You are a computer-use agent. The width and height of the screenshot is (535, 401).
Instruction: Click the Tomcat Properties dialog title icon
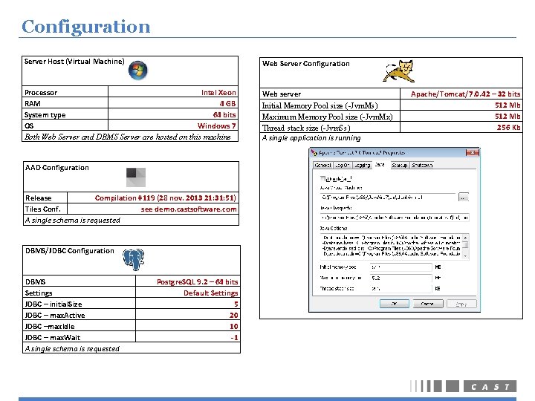pyautogui.click(x=314, y=153)
